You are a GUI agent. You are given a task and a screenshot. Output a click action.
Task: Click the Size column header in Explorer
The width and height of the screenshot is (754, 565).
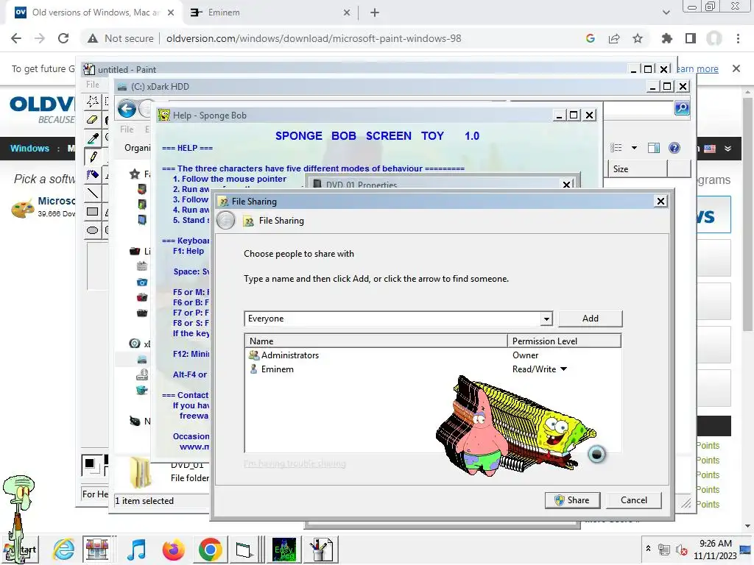coord(638,169)
